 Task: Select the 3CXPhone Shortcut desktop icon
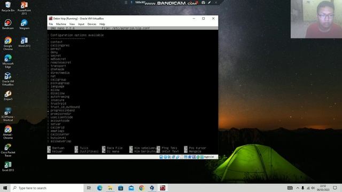point(8,115)
